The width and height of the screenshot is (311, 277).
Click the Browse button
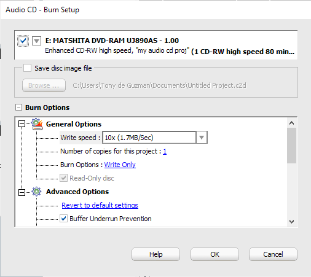pos(44,85)
